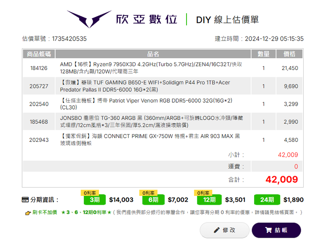Click barcode 205727

tap(39, 86)
